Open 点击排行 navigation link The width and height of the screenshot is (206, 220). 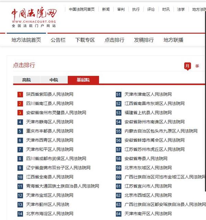point(114,40)
